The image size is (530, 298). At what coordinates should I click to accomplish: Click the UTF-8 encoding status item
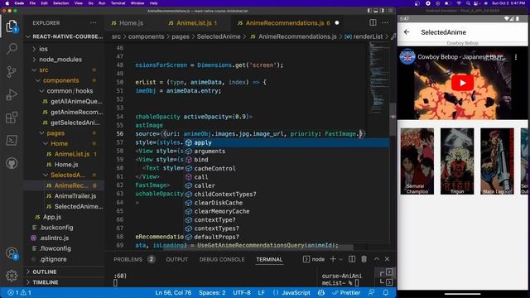click(242, 292)
